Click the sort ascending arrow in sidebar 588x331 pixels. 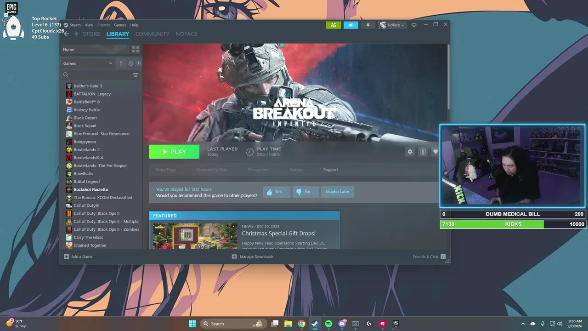pyautogui.click(x=121, y=63)
